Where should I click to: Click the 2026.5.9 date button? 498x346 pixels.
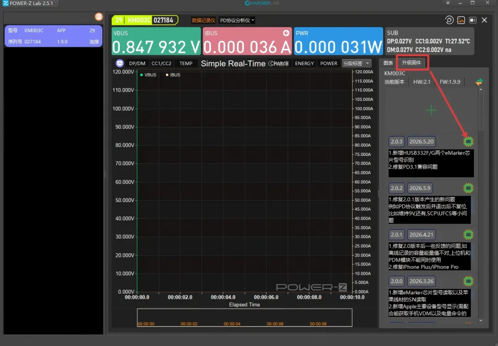(420, 188)
